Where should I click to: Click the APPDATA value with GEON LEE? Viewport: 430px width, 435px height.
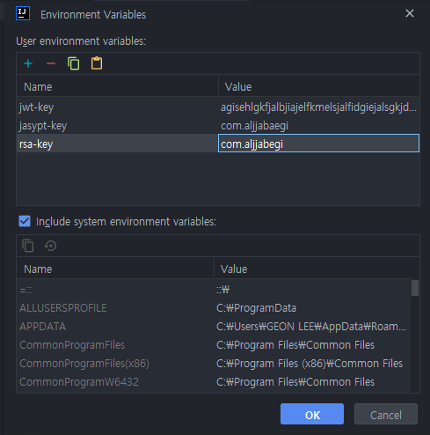(x=311, y=327)
